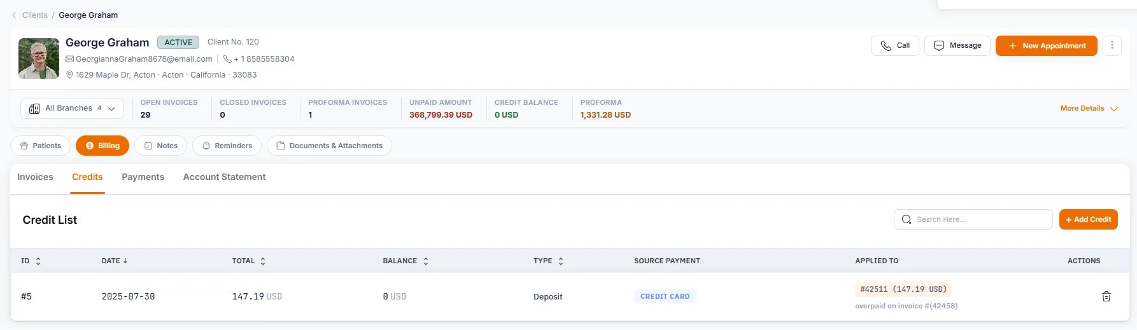The height and width of the screenshot is (330, 1137).
Task: Click the ACTIVE status badge
Action: [178, 43]
